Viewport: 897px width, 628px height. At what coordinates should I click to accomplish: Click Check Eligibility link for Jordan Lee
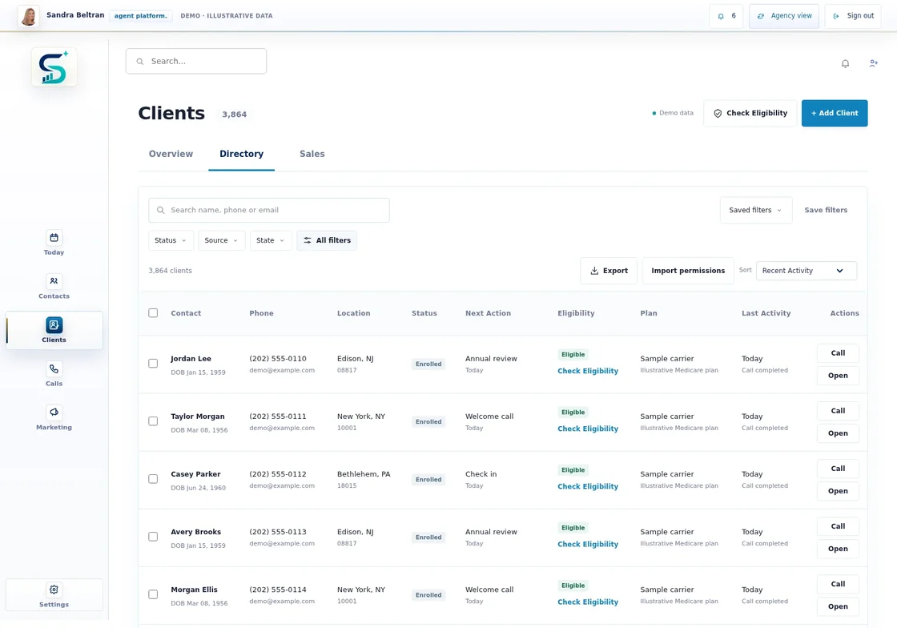tap(588, 371)
